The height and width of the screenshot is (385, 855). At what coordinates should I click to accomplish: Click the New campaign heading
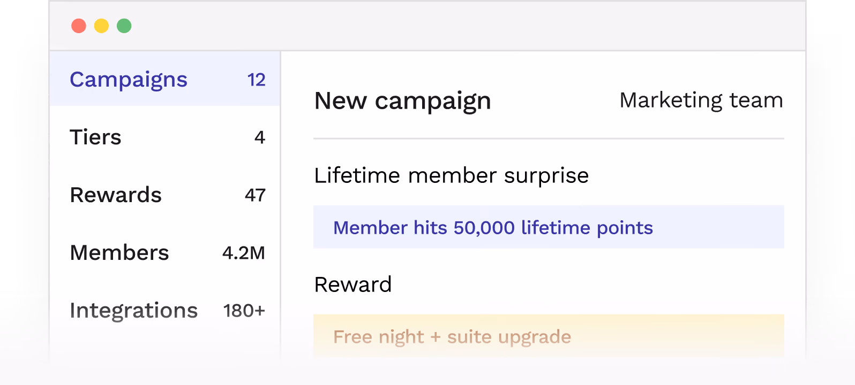click(x=403, y=102)
